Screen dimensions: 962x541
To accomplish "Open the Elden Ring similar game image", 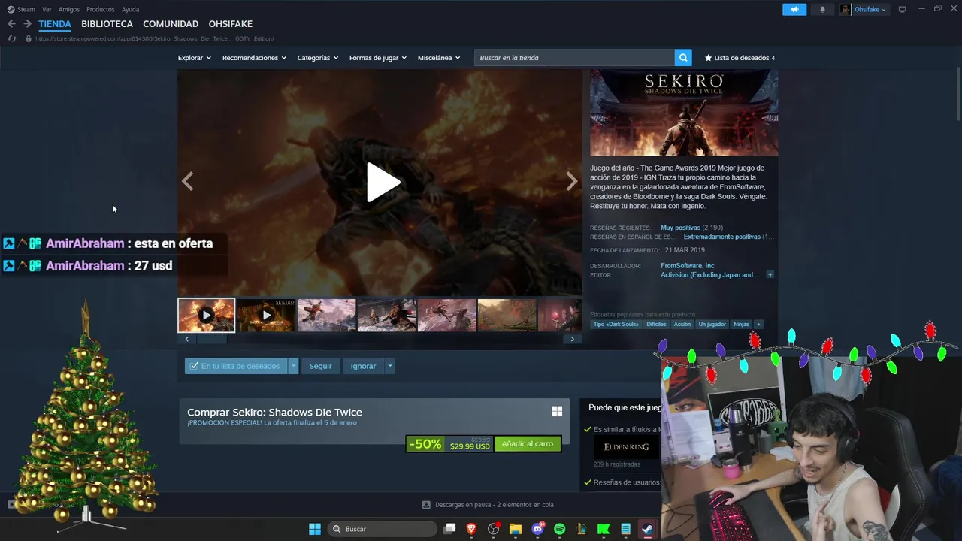I will point(626,447).
